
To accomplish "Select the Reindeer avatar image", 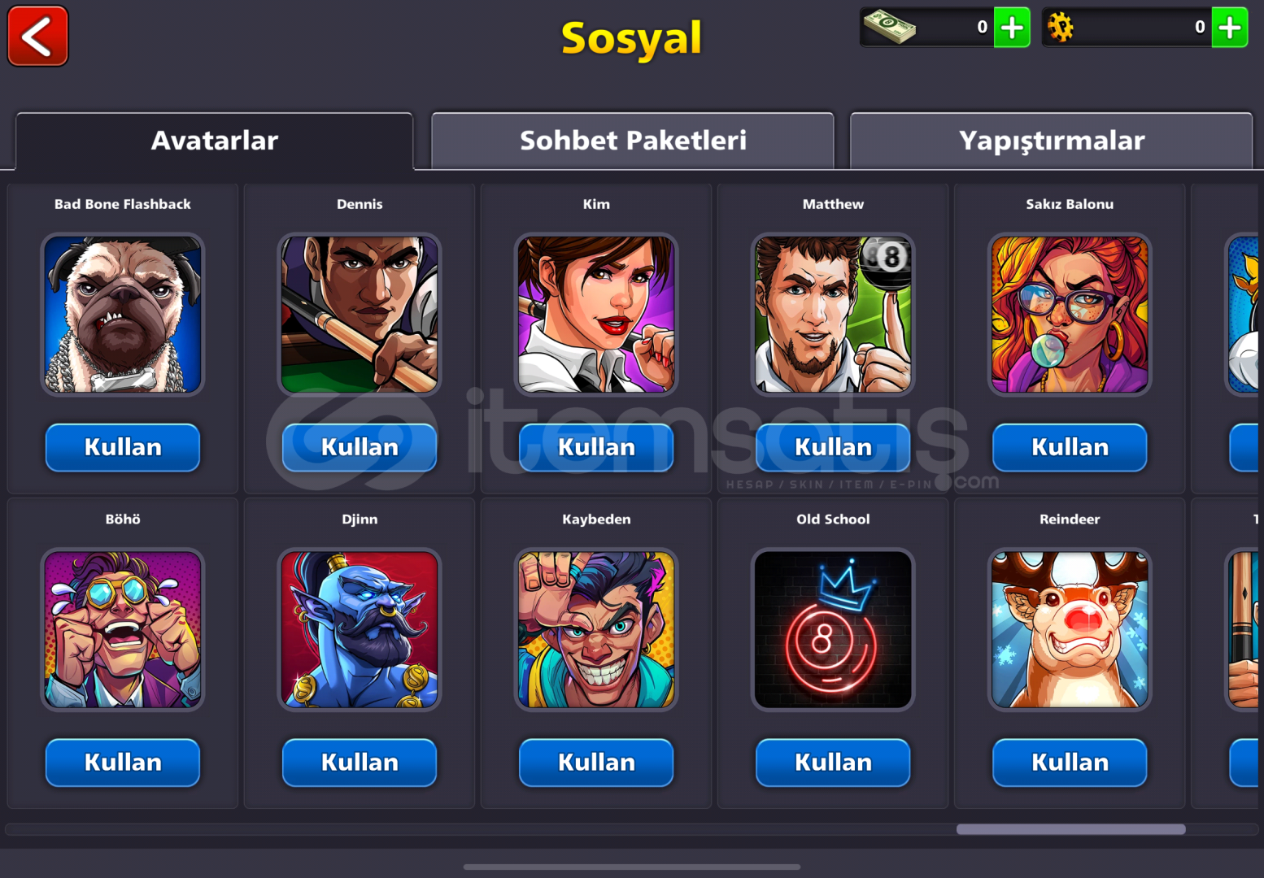I will (1070, 629).
